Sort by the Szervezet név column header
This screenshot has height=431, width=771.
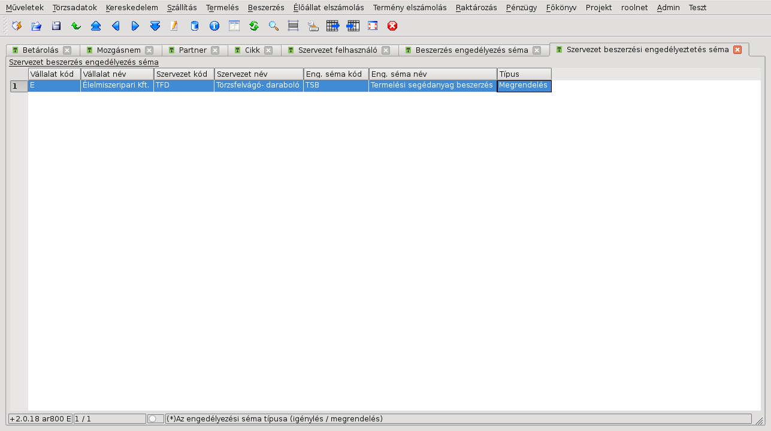258,74
